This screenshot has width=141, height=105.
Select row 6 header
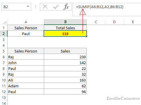3,57
